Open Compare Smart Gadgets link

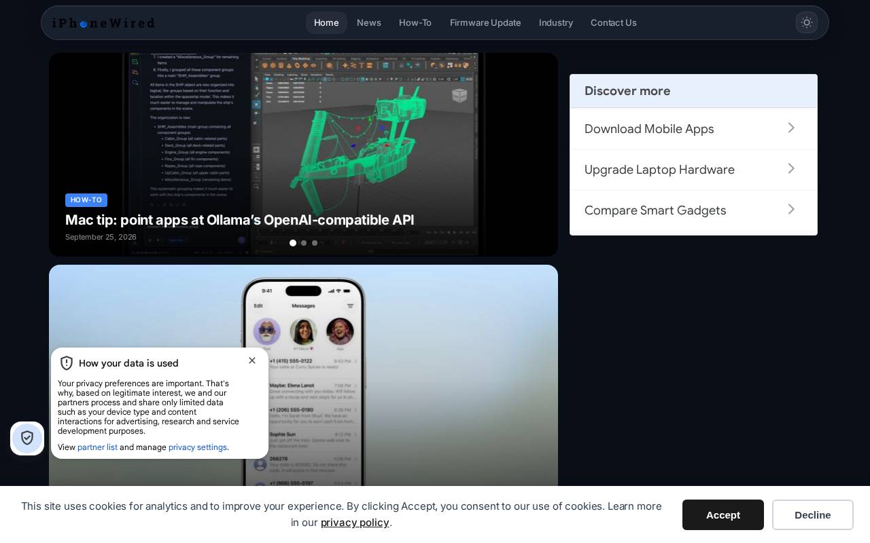[655, 210]
